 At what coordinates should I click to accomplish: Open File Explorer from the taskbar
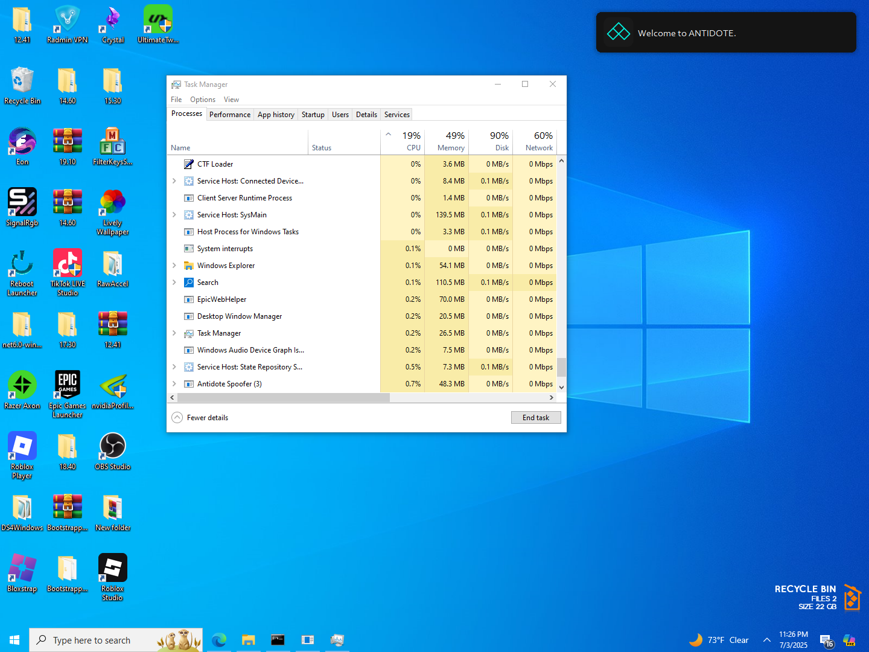click(x=248, y=640)
